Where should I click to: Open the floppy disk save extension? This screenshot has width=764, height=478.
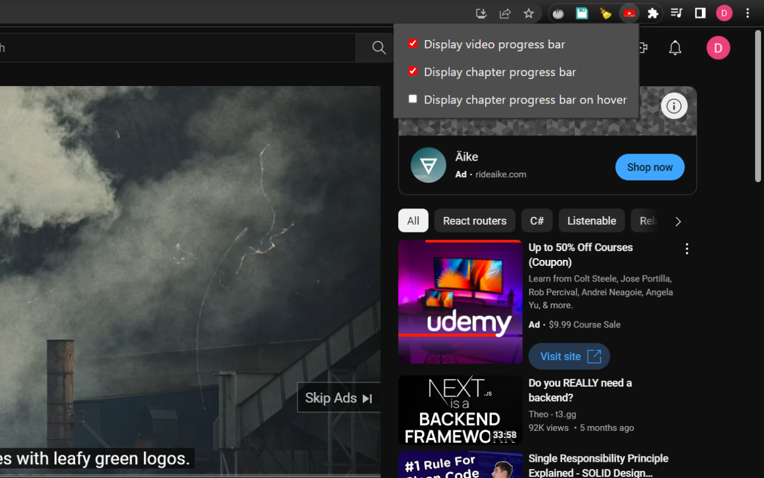tap(582, 13)
